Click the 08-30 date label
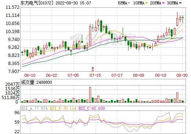 pyautogui.click(x=182, y=75)
